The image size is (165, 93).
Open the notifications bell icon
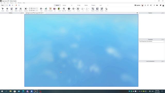tap(160, 5)
